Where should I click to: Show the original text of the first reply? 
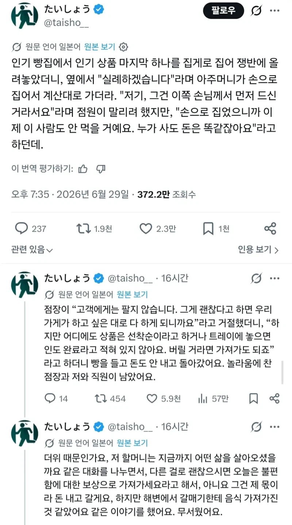pos(132,295)
